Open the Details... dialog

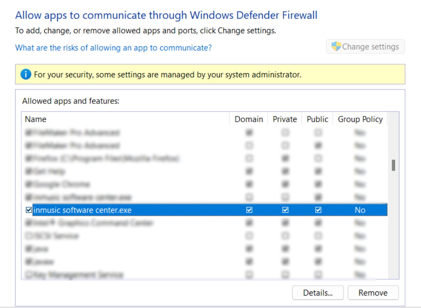318,293
